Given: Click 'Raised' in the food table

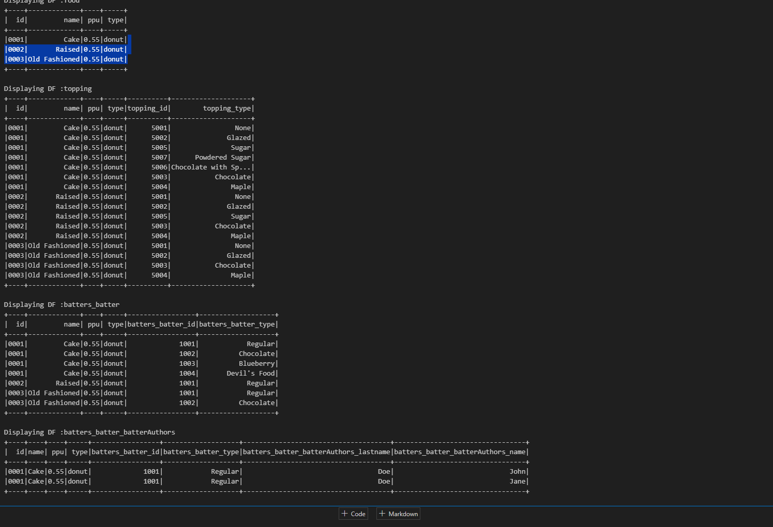Looking at the screenshot, I should coord(68,50).
